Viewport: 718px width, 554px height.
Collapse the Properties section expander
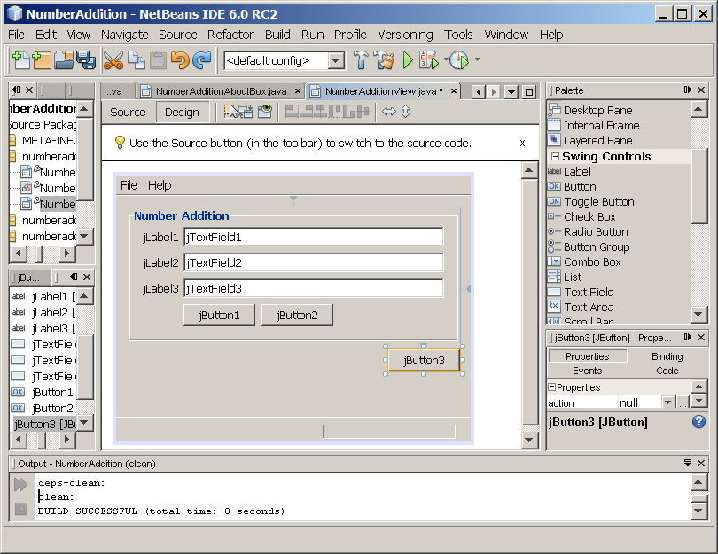point(551,386)
